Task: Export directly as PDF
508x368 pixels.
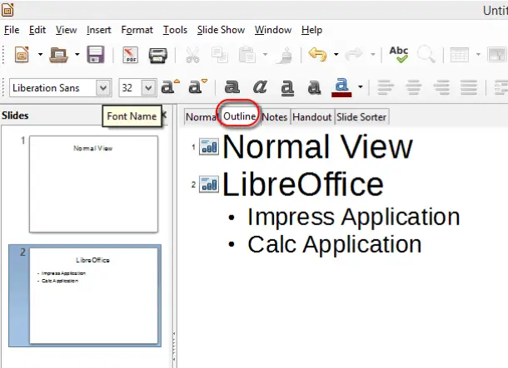Action: [x=130, y=55]
